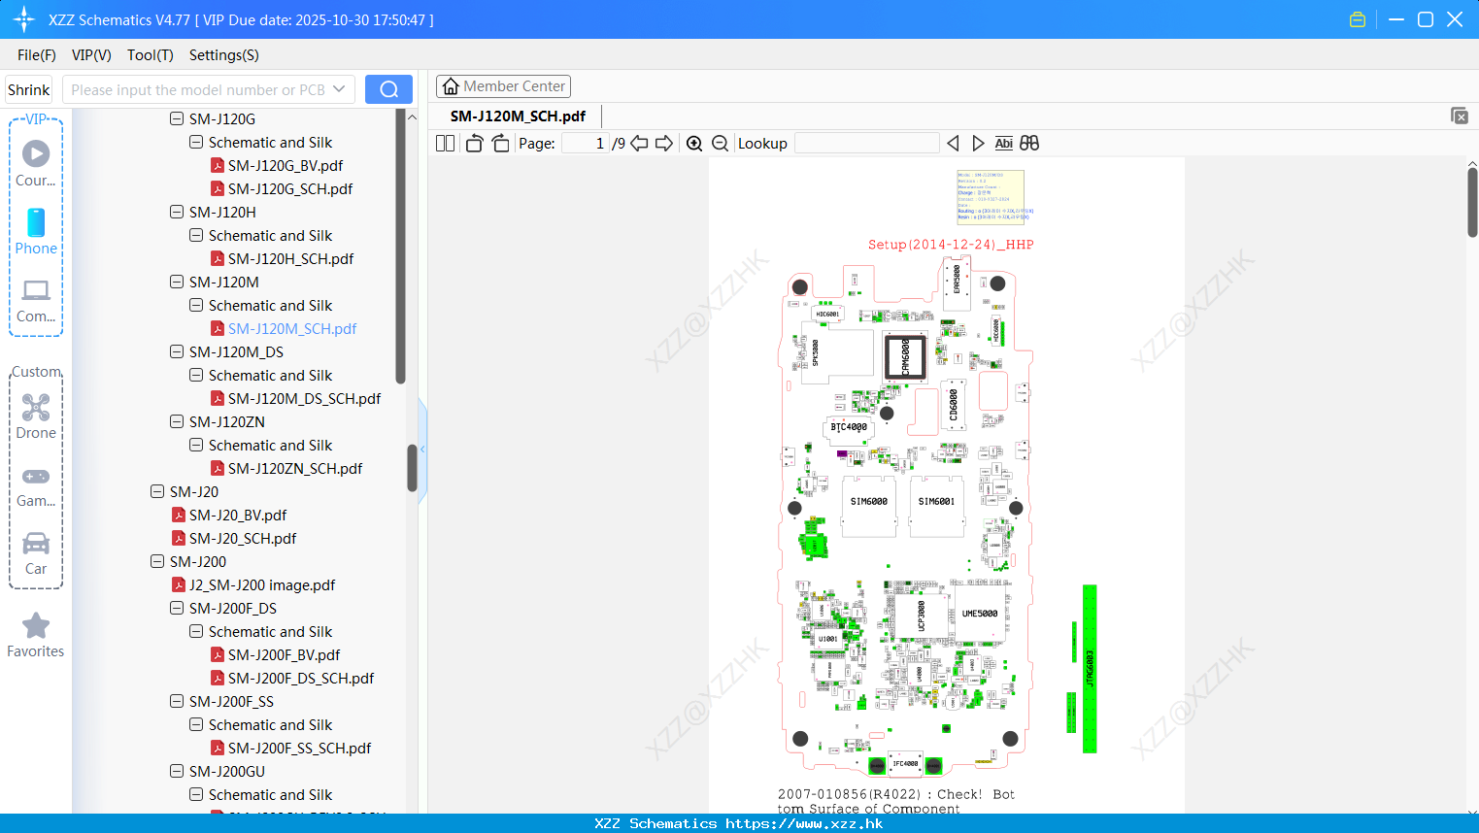Collapse the SM-J200 folder node

(157, 561)
